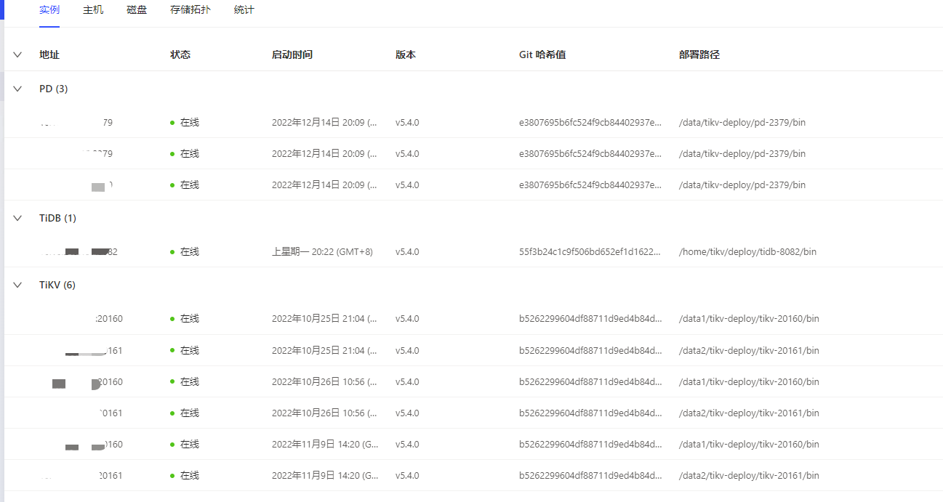
Task: Select /data1/tikv-deploy/tikv-20160/bin in the October 26 row
Action: [x=749, y=381]
